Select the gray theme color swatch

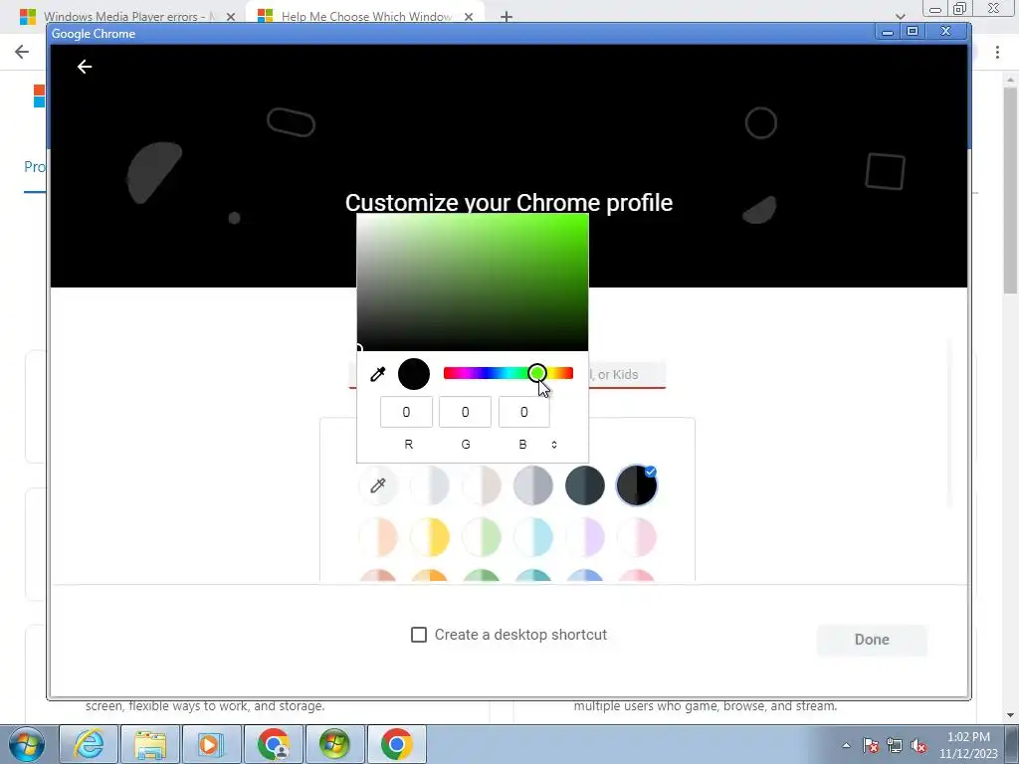(x=533, y=485)
